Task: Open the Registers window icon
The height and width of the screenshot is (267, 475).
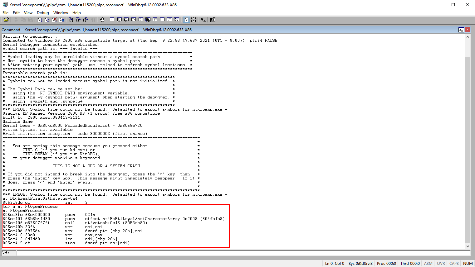Action: (x=133, y=20)
